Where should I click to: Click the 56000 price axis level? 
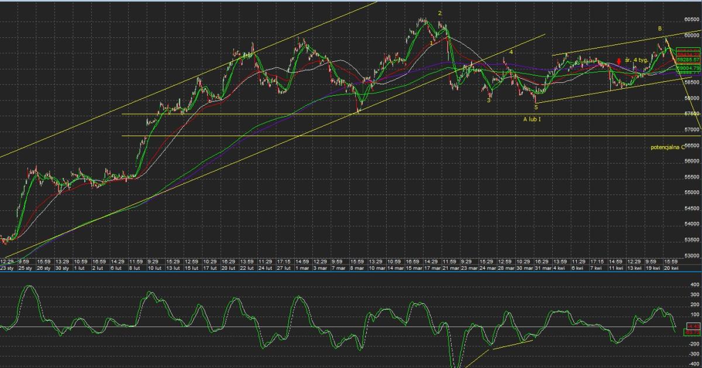click(691, 161)
